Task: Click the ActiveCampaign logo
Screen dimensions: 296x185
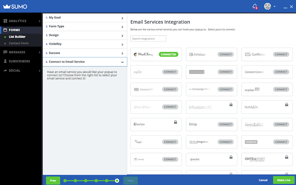Action: click(197, 72)
